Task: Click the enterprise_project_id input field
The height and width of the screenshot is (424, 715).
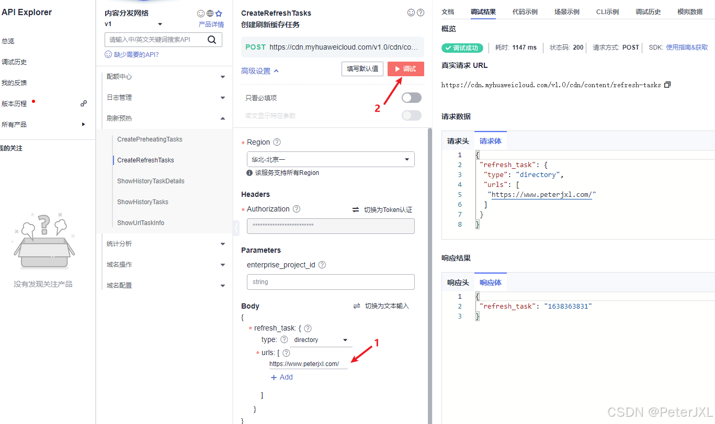Action: [x=331, y=282]
